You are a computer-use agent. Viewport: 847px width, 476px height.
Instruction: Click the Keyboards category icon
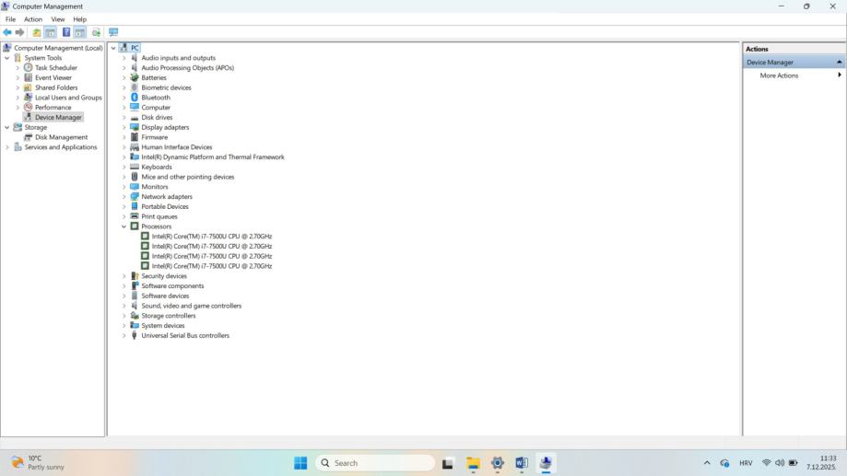tap(135, 167)
